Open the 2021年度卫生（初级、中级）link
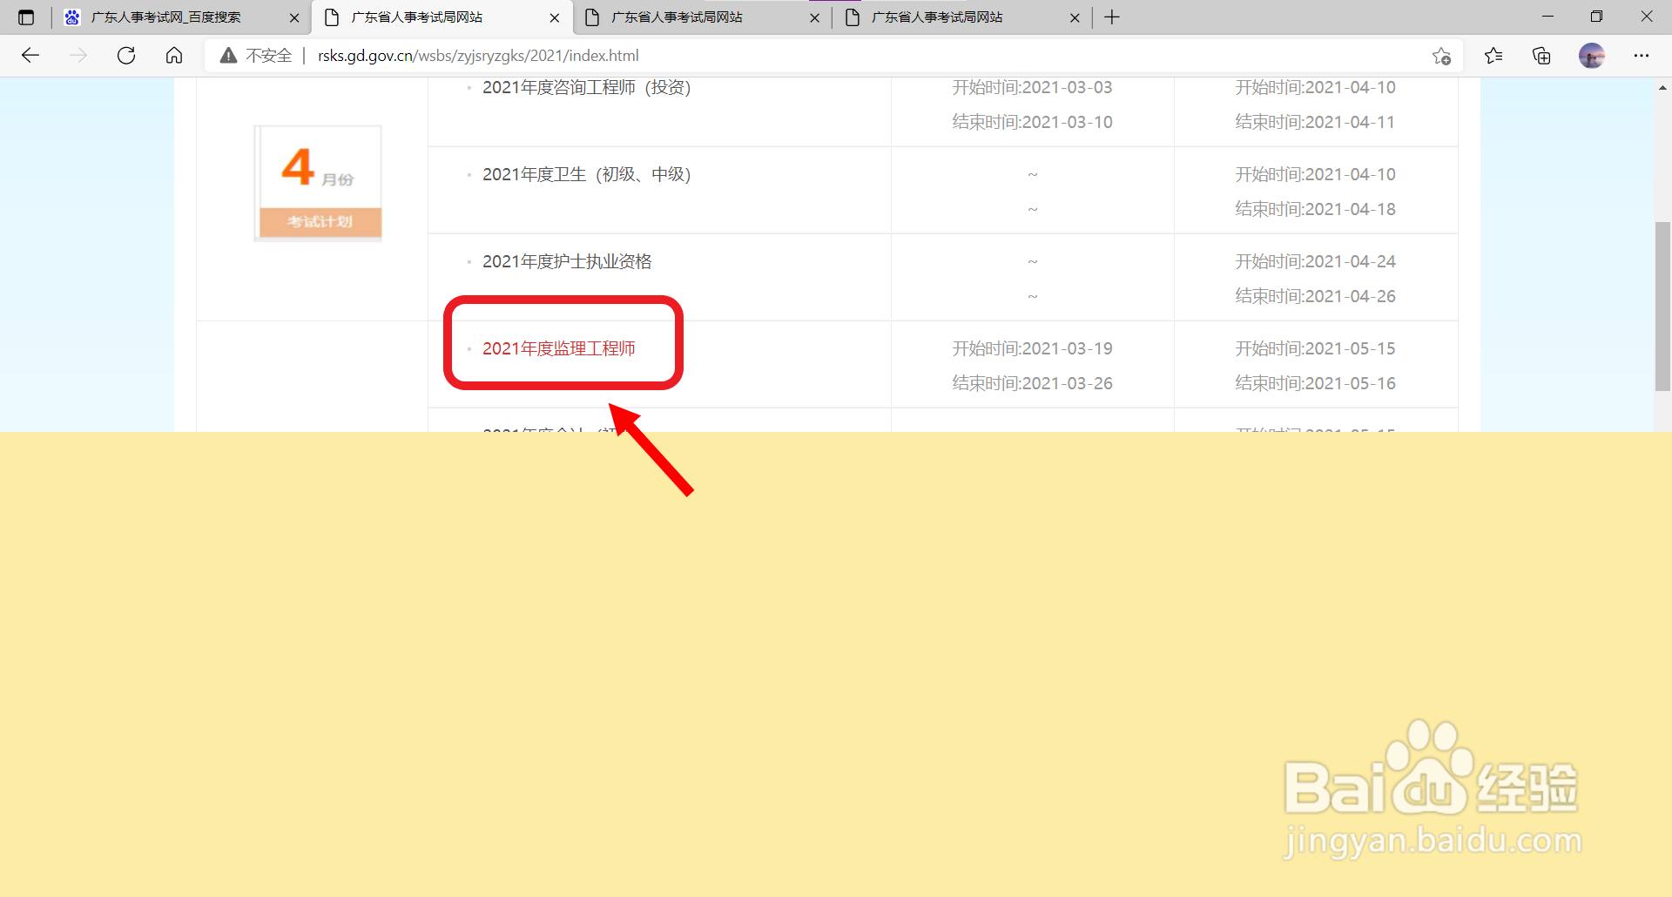The width and height of the screenshot is (1672, 897). click(x=586, y=174)
